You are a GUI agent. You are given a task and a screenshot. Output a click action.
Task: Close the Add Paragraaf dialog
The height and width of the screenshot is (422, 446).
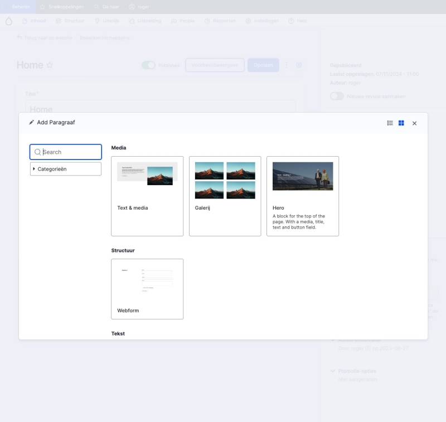[x=414, y=123]
